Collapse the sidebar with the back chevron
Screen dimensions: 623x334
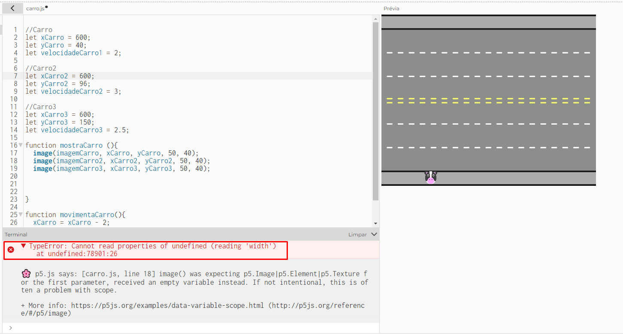[x=12, y=8]
